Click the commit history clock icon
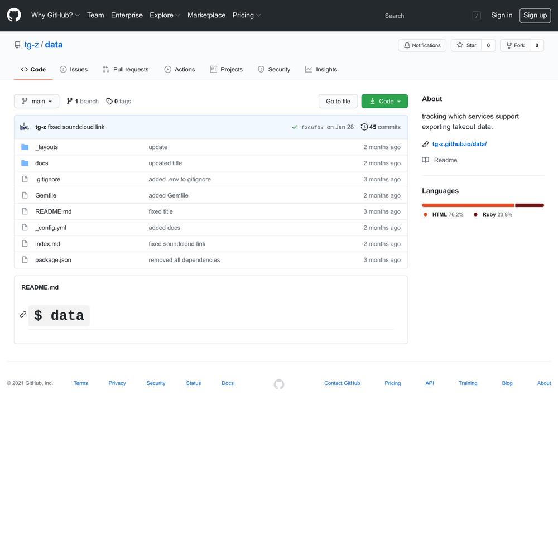Screen dimensions: 558x558 tap(364, 127)
